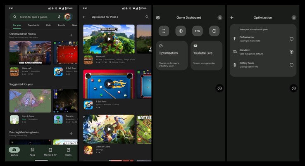305x166 pixels.
Task: Open the Books bottom navigation tab
Action: tap(68, 152)
